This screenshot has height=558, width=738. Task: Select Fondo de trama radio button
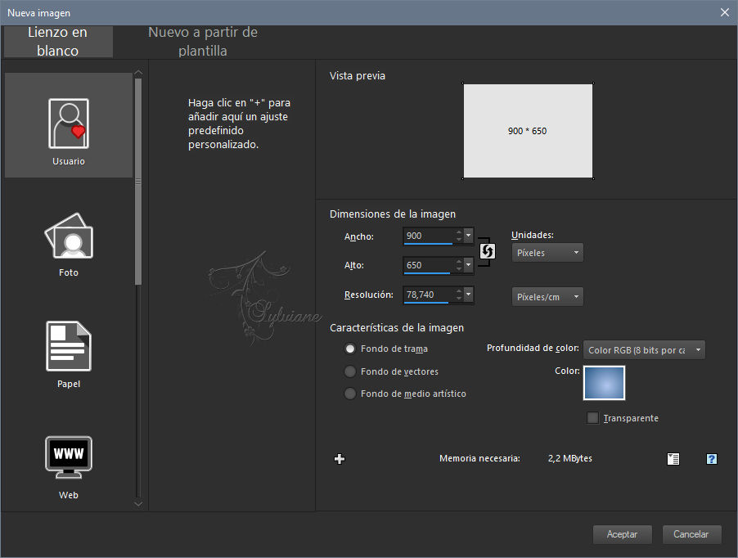pos(350,349)
